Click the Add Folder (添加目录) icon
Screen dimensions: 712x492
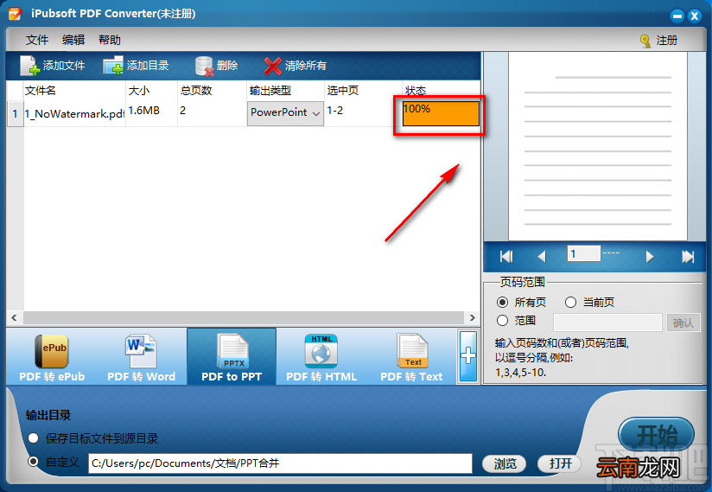(x=113, y=66)
